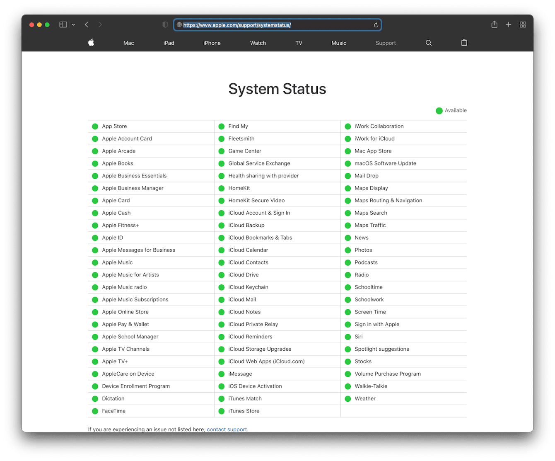Select the Apple TV+ service text

(x=115, y=362)
